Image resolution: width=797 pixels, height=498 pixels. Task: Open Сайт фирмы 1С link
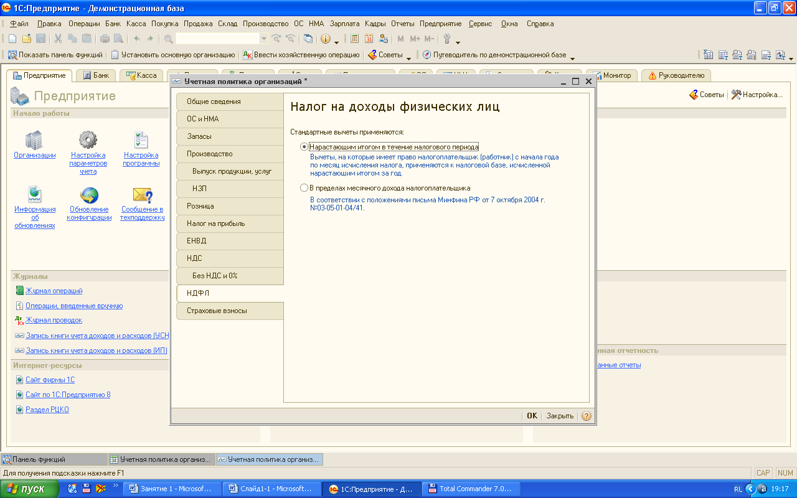pyautogui.click(x=50, y=380)
